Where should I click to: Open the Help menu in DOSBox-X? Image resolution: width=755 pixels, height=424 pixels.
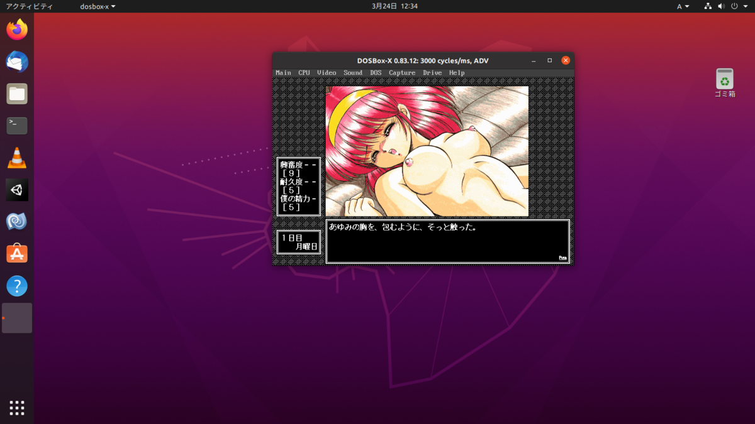(457, 73)
